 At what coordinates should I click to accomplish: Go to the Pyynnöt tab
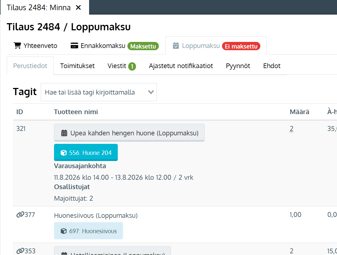coord(238,66)
